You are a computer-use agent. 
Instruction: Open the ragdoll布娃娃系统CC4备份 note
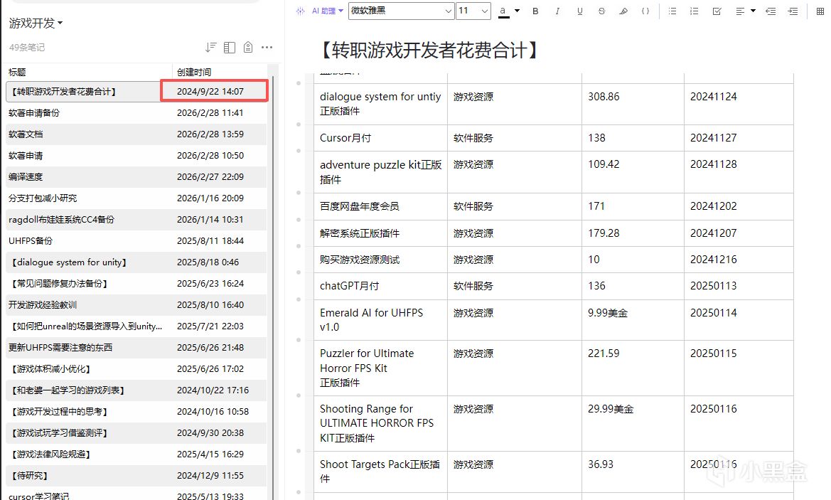pyautogui.click(x=136, y=220)
